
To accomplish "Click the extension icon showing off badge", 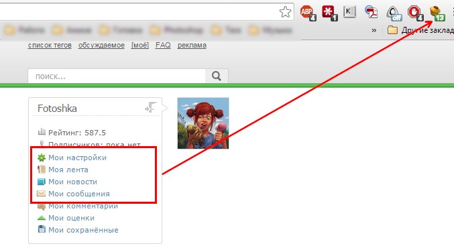I will (x=394, y=13).
